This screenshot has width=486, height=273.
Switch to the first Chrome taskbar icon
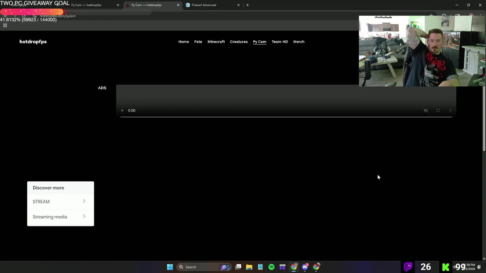(x=294, y=267)
